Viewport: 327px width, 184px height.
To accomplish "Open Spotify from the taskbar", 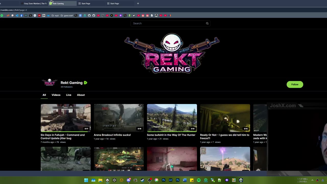I will coord(199,180).
